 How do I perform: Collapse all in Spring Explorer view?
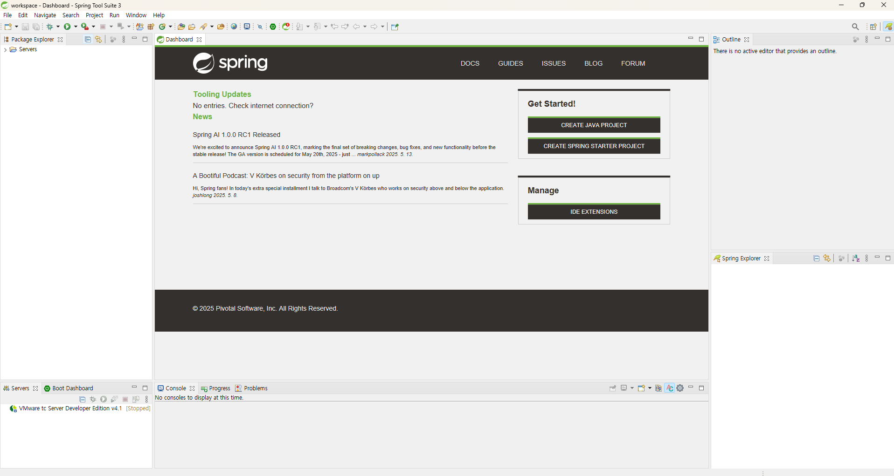tap(816, 258)
